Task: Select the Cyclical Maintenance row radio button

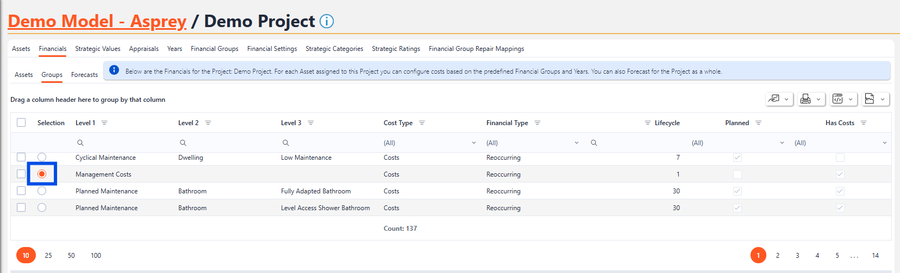Action: click(42, 157)
